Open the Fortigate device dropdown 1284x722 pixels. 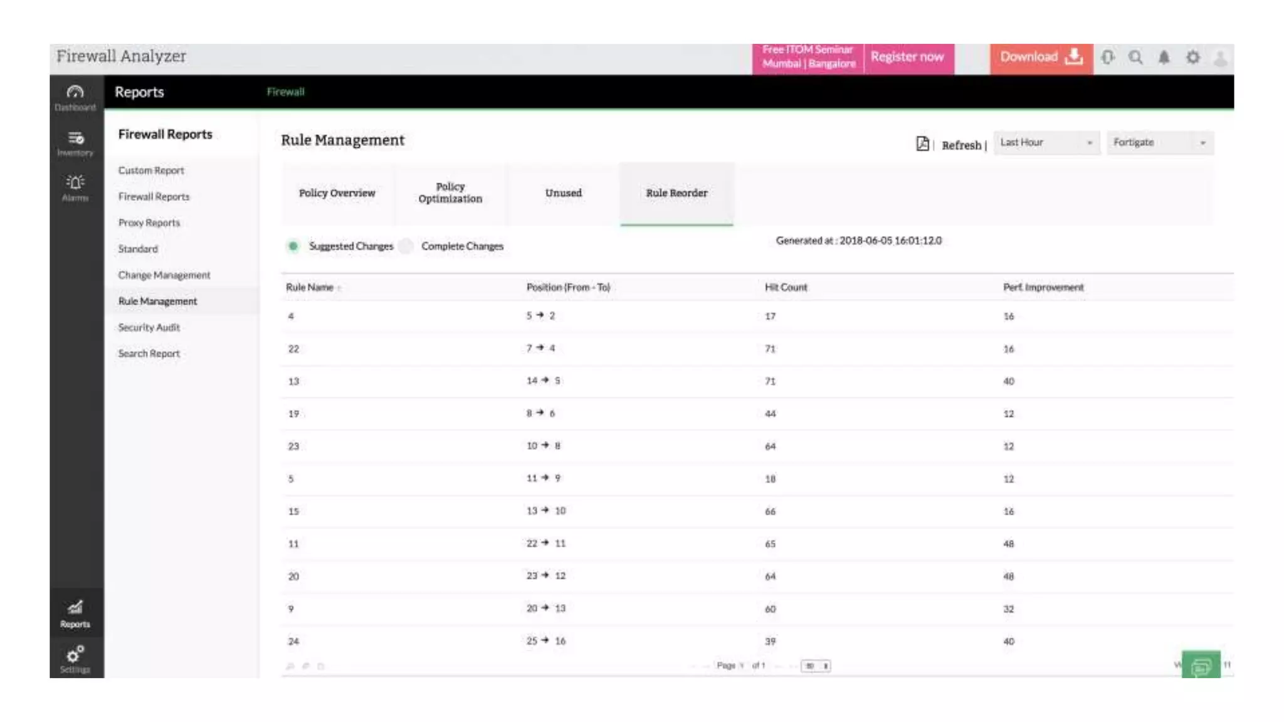[x=1159, y=143]
